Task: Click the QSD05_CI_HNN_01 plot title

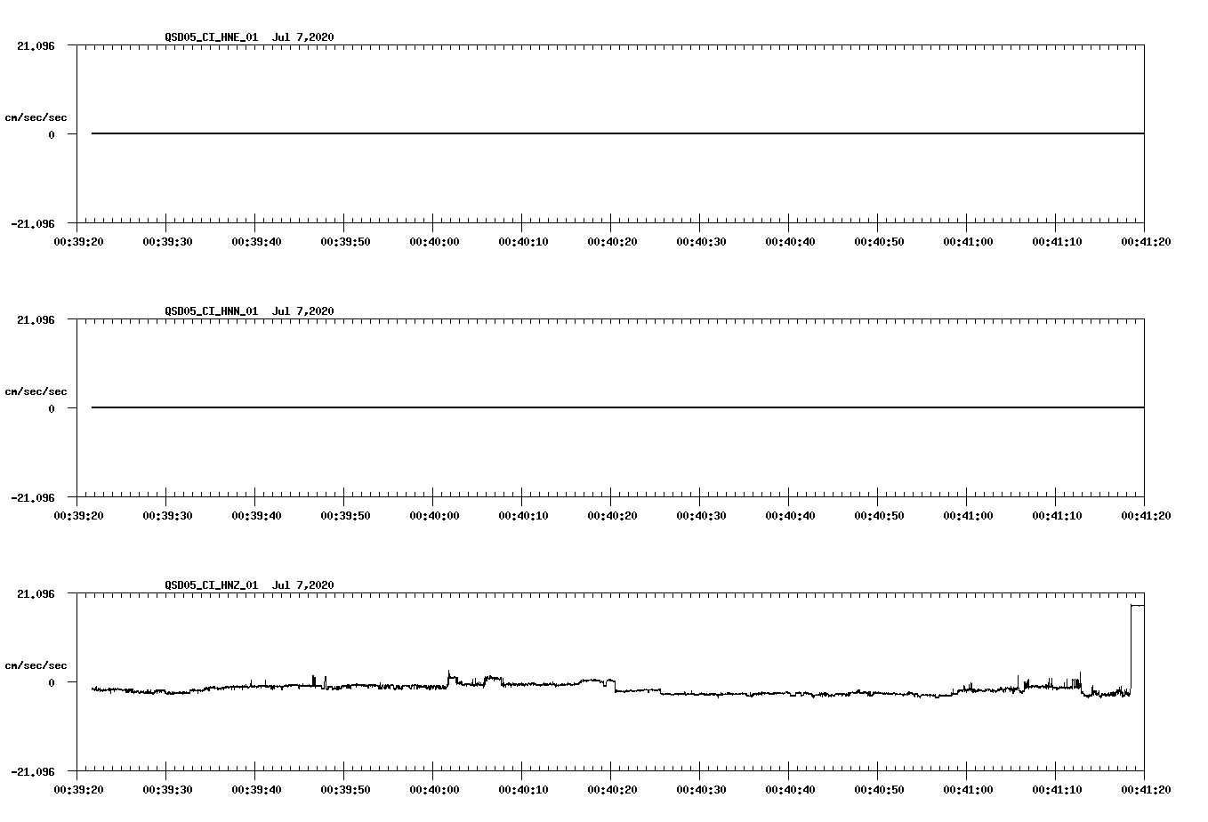Action: pyautogui.click(x=249, y=310)
